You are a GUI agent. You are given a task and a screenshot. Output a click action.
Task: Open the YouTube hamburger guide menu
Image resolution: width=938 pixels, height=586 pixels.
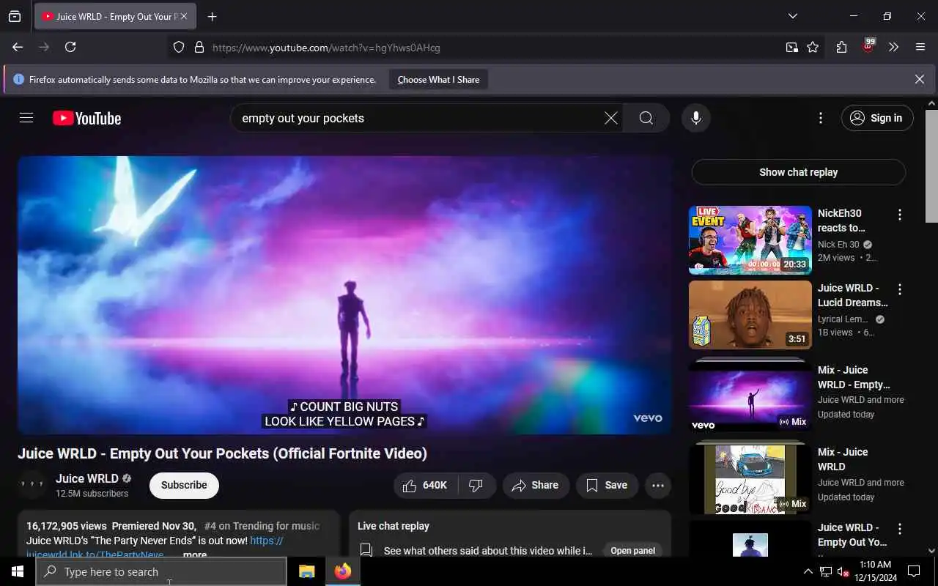(26, 118)
